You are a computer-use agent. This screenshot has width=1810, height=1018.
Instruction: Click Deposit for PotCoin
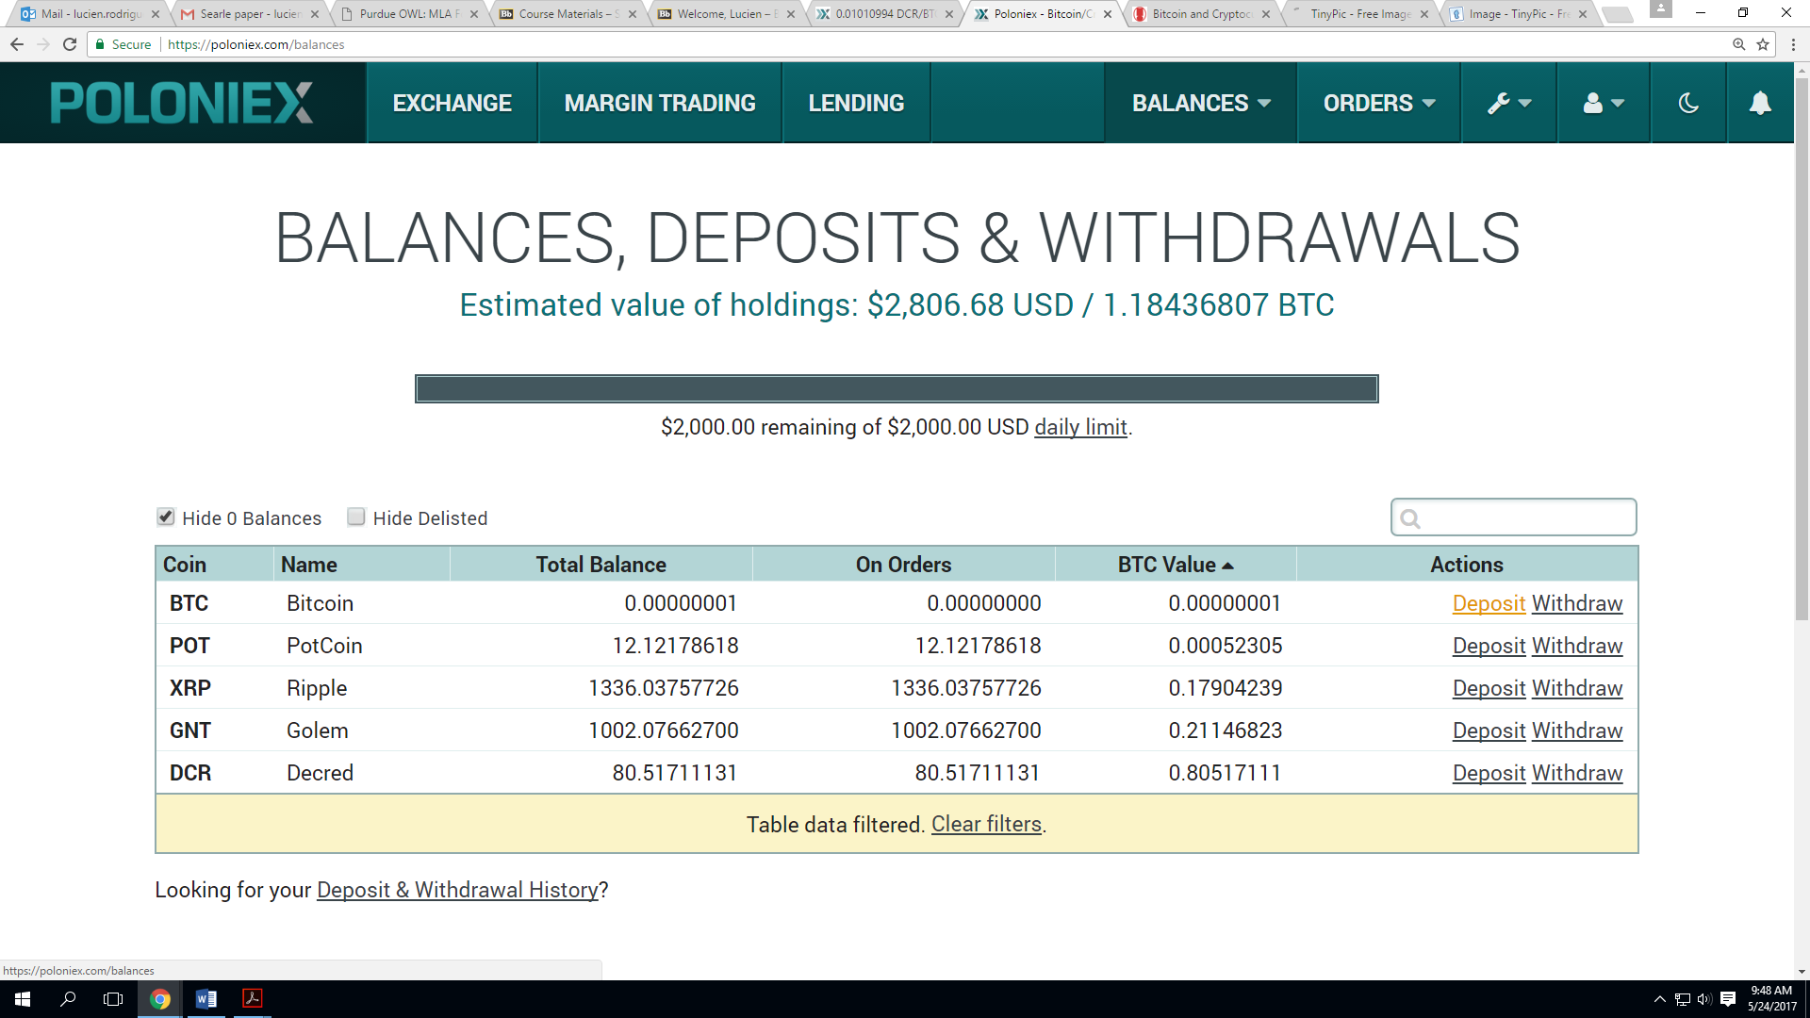1489,646
